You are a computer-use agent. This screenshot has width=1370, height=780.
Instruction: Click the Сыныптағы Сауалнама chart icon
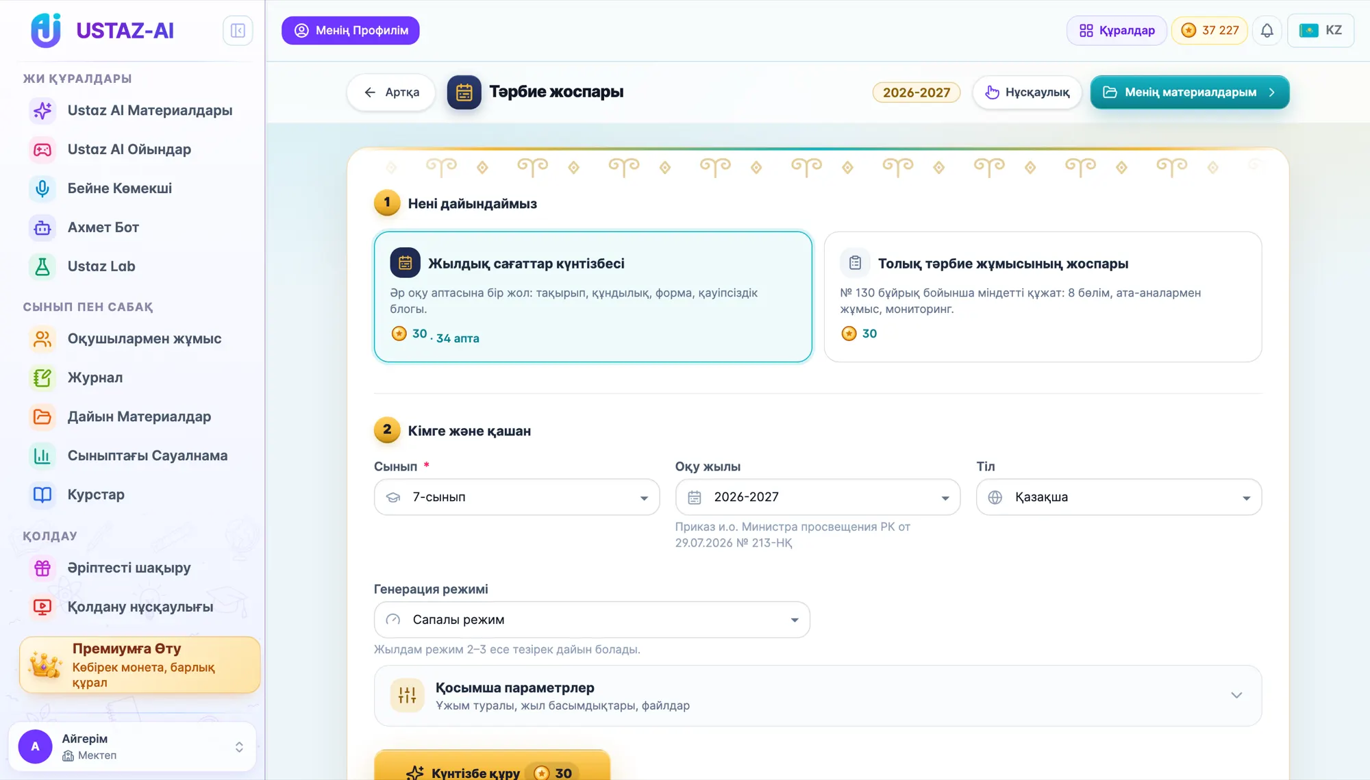[x=42, y=456]
